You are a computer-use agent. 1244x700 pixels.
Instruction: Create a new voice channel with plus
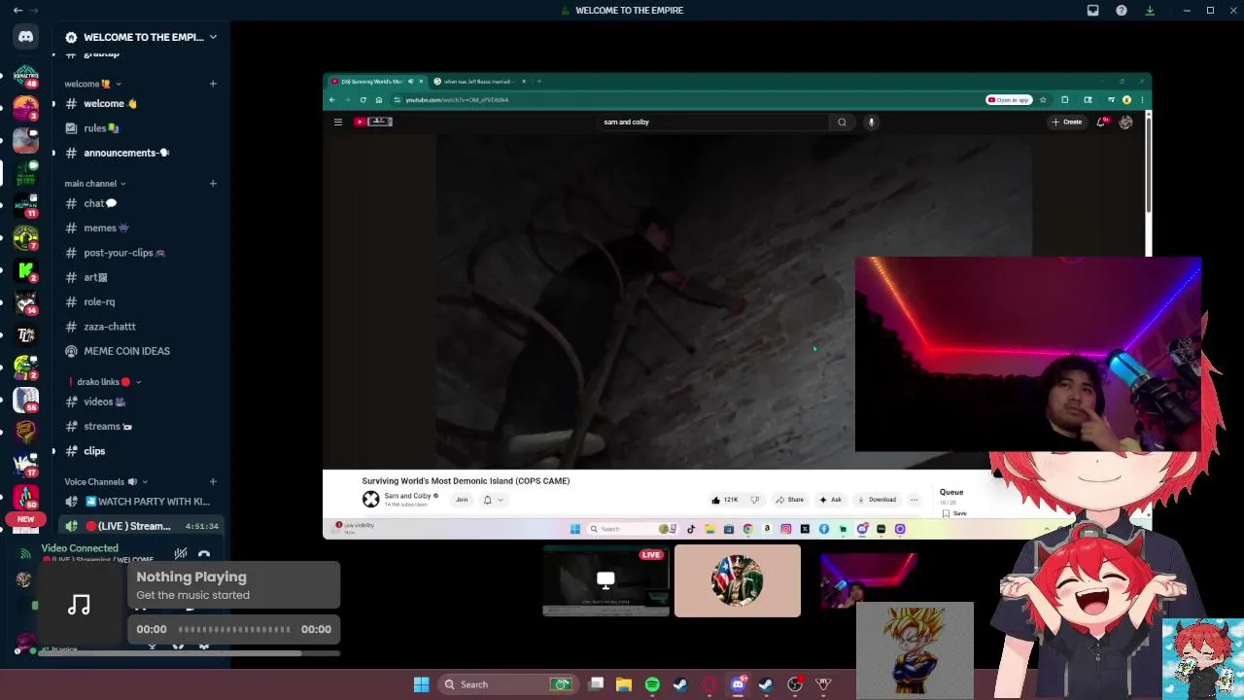[x=213, y=481]
